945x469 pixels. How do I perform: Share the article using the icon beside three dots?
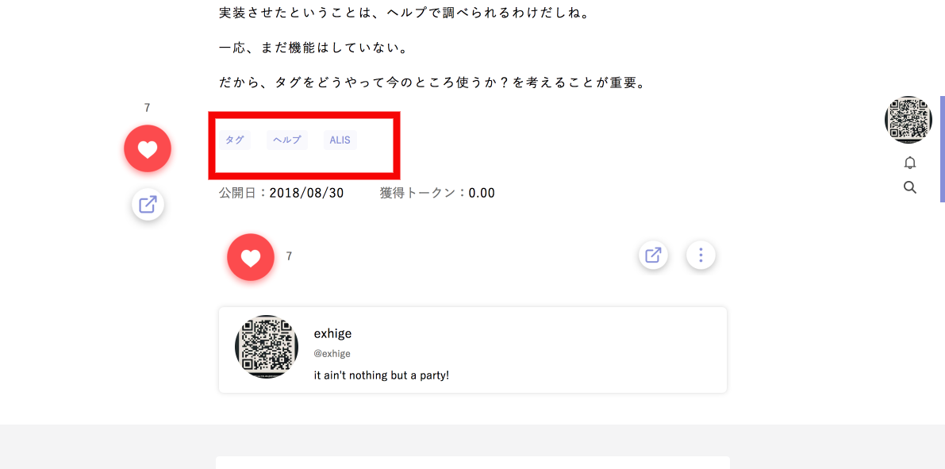(x=653, y=256)
